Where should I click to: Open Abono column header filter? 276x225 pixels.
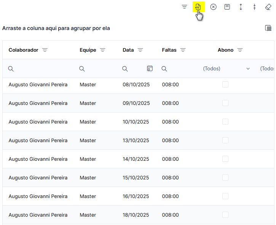click(x=240, y=50)
